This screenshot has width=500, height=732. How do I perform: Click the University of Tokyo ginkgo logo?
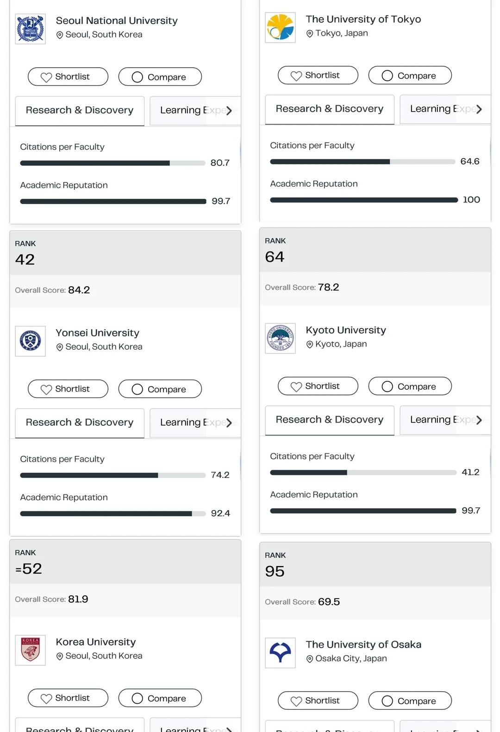tap(281, 27)
